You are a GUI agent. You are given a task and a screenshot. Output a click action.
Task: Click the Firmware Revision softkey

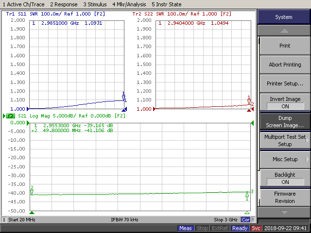pyautogui.click(x=285, y=198)
